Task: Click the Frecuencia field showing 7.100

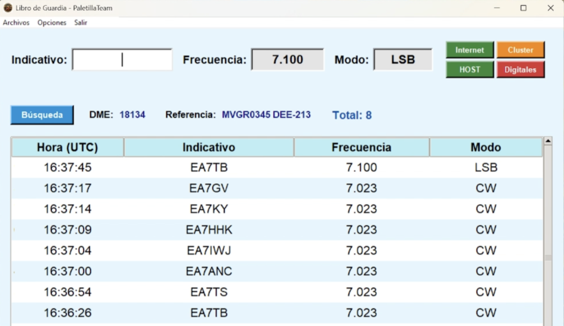Action: point(288,59)
